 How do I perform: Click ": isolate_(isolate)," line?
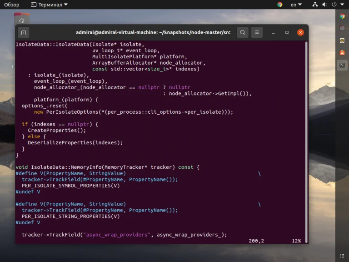pyautogui.click(x=59, y=75)
